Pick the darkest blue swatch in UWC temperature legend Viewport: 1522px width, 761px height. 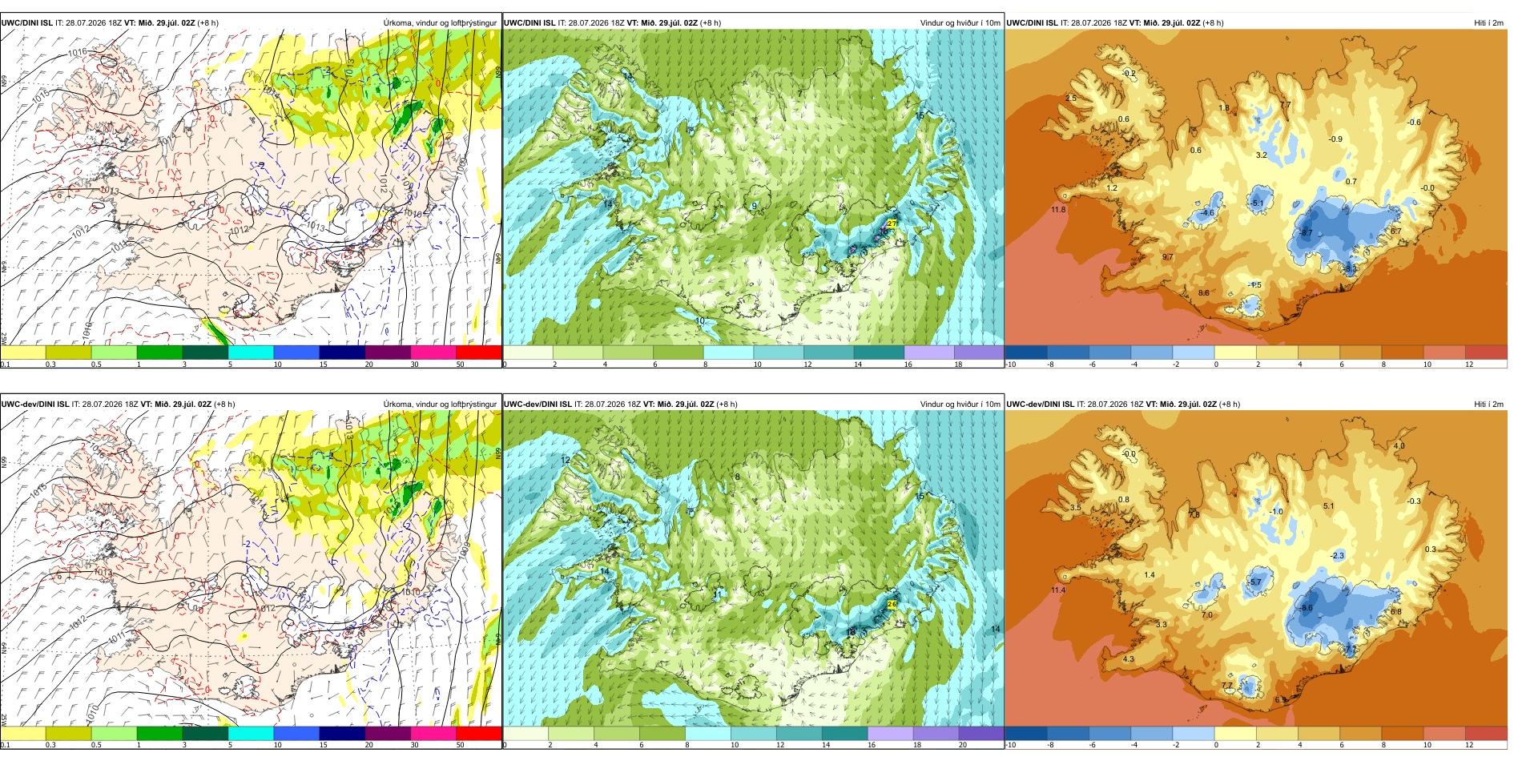point(1026,352)
